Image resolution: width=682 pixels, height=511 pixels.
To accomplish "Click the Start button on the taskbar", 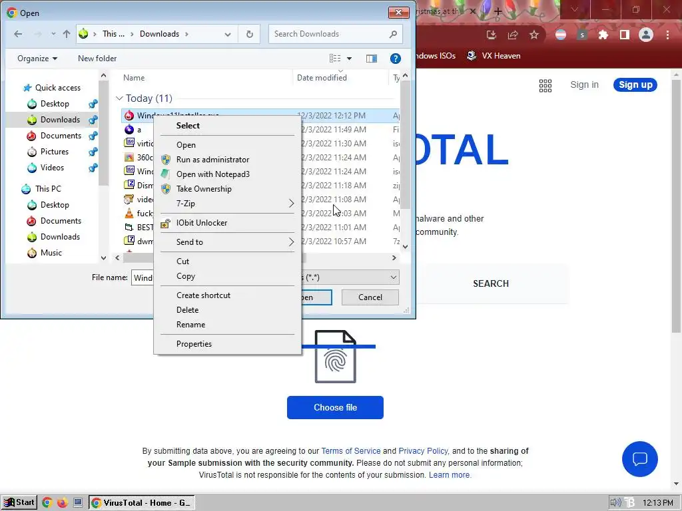I will click(x=19, y=503).
